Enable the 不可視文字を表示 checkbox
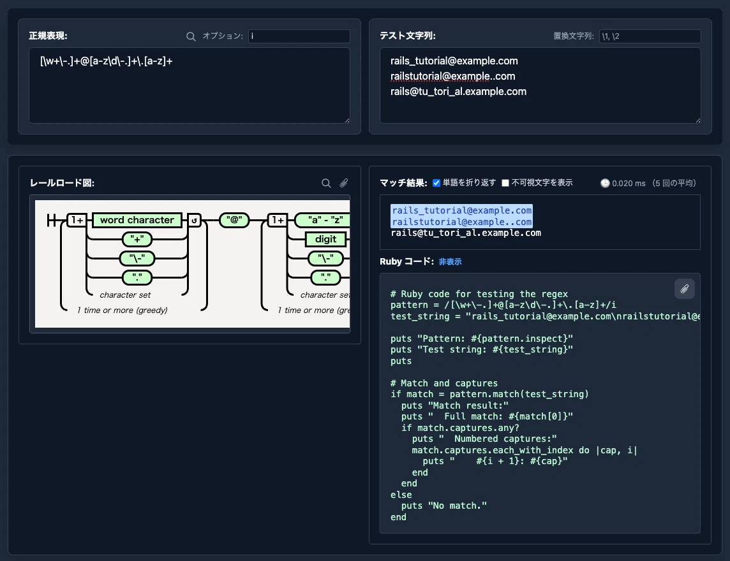This screenshot has height=561, width=730. tap(505, 183)
